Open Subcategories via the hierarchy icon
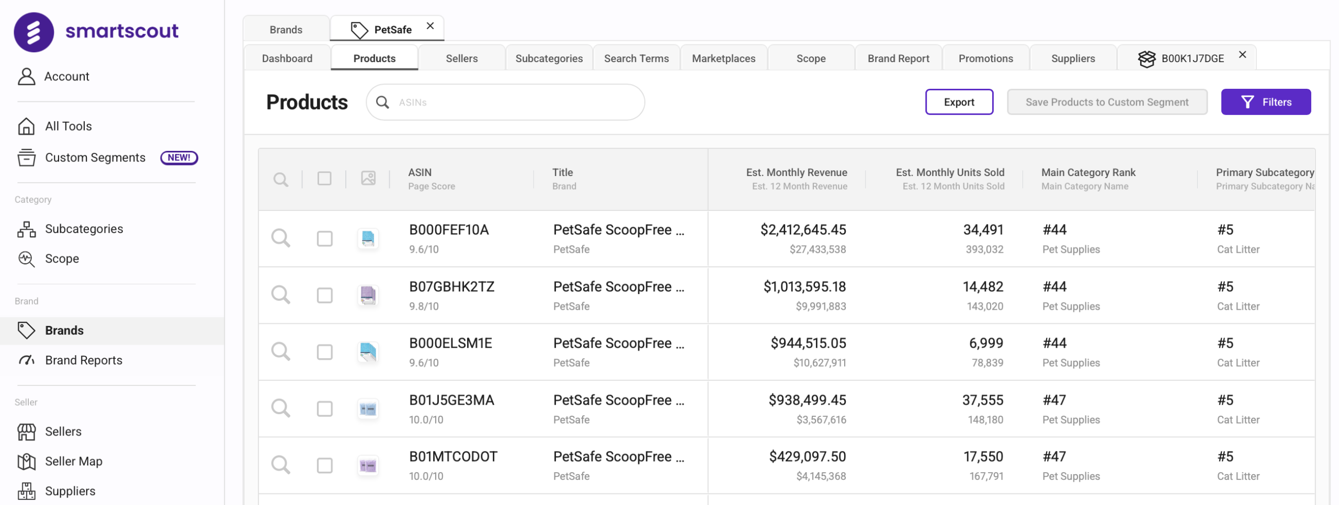Screen dimensions: 1339x505 [26, 229]
